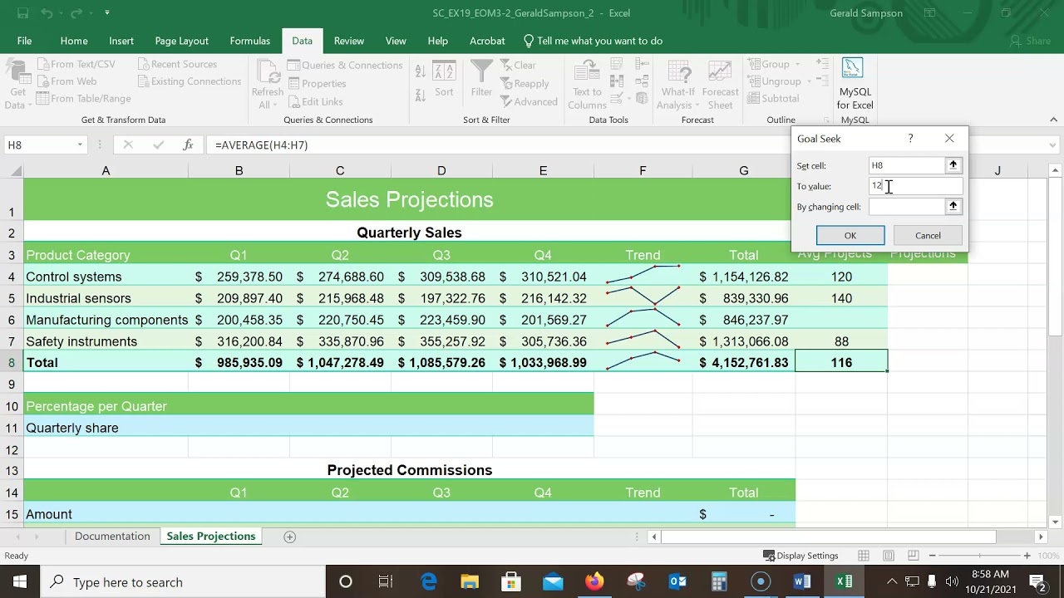1064x598 pixels.
Task: Switch to the Formulas tab
Action: click(x=249, y=41)
